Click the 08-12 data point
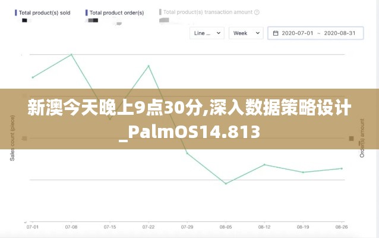This screenshot has width=379, height=238. pos(264,165)
